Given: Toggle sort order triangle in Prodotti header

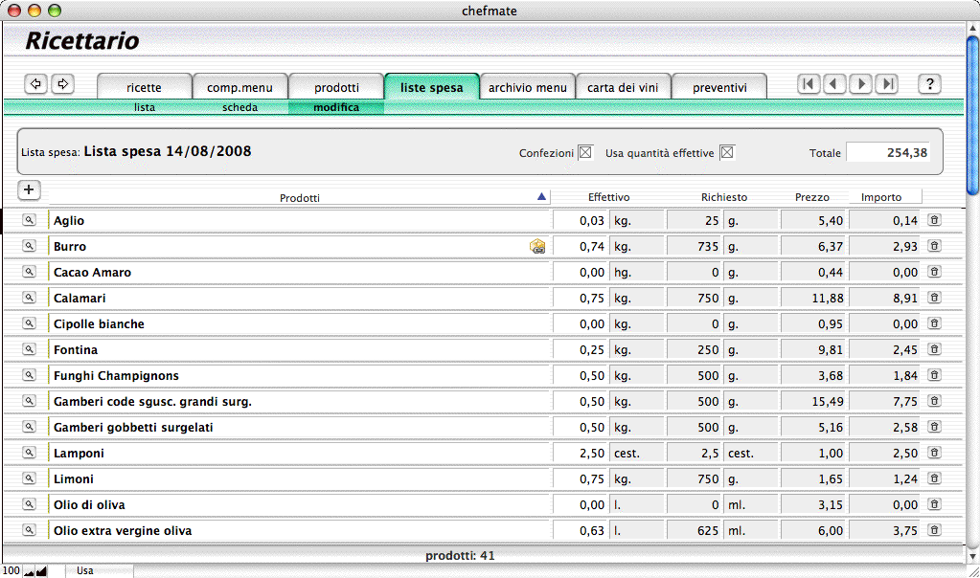Looking at the screenshot, I should [541, 196].
